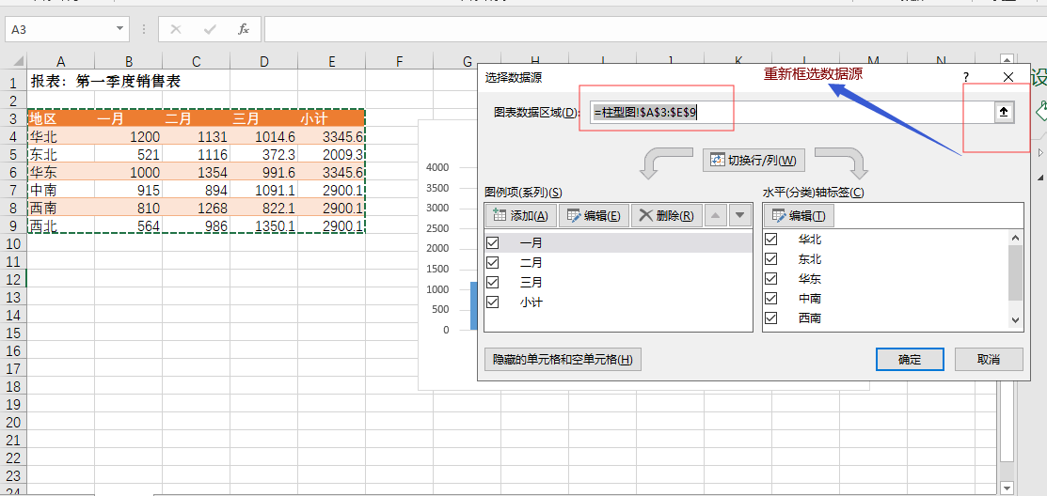Click the cell containing 1354

(x=197, y=173)
